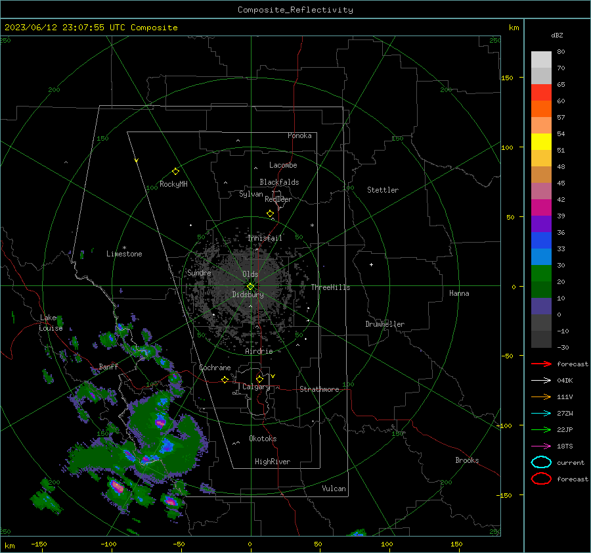Click the Hanna city label

click(x=459, y=293)
